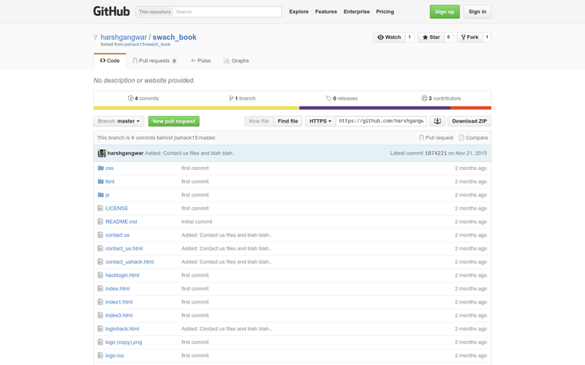Open the 4 commits link

(143, 99)
